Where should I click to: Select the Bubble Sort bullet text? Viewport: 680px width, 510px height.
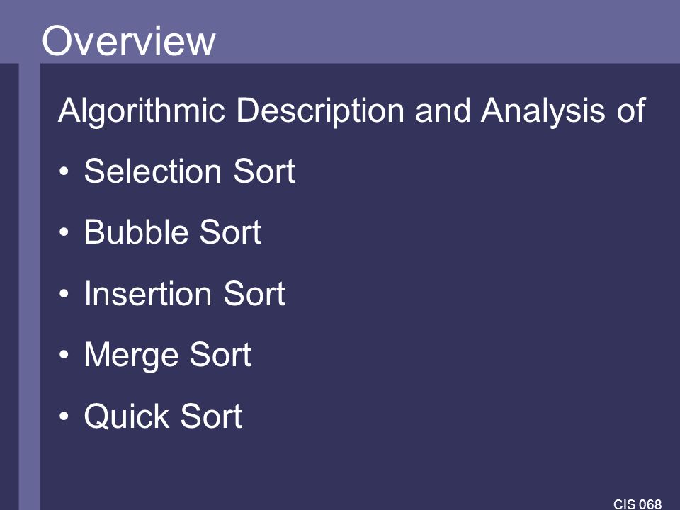173,232
